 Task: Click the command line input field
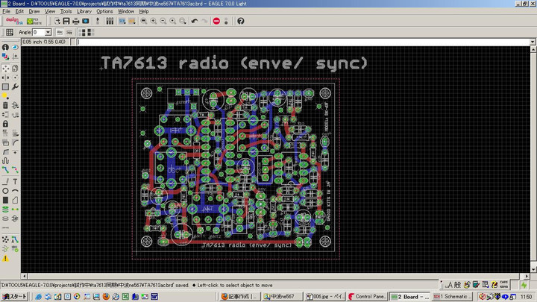click(x=298, y=42)
